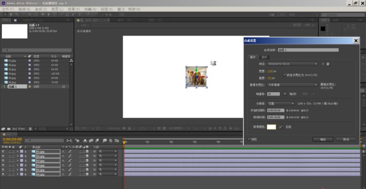Open the graph editor in timeline

116,141
